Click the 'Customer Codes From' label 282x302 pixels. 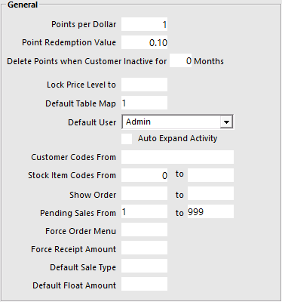73,157
